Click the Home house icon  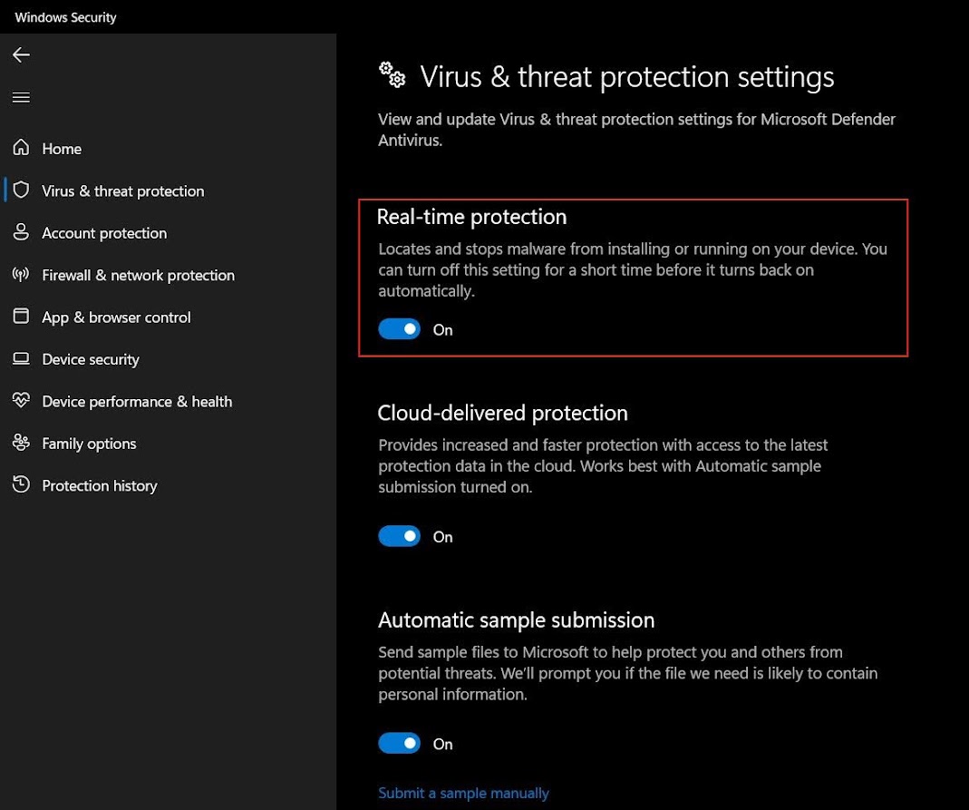click(22, 148)
